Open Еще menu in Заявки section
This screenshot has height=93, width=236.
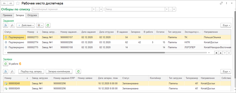click(226, 71)
